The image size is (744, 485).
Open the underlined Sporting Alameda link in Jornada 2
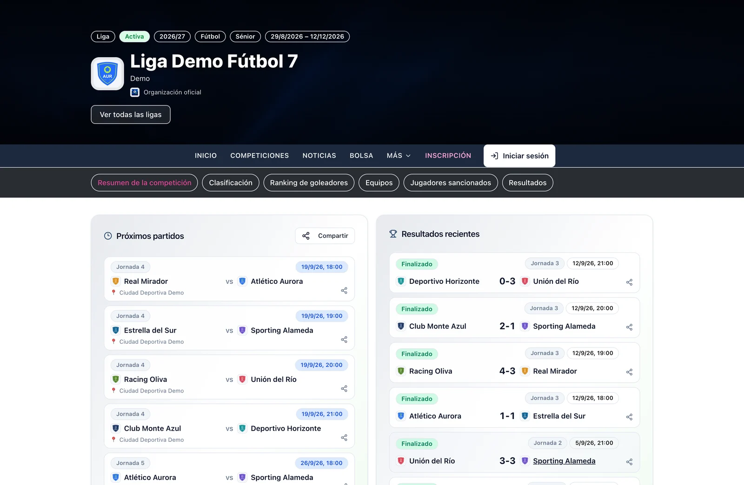pyautogui.click(x=564, y=461)
